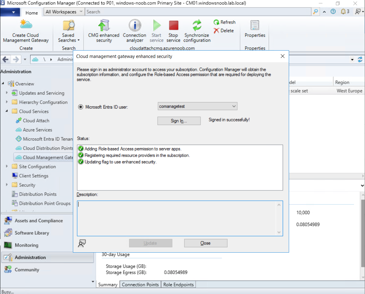This screenshot has width=365, height=294.
Task: Click the Sign In... button
Action: [179, 121]
